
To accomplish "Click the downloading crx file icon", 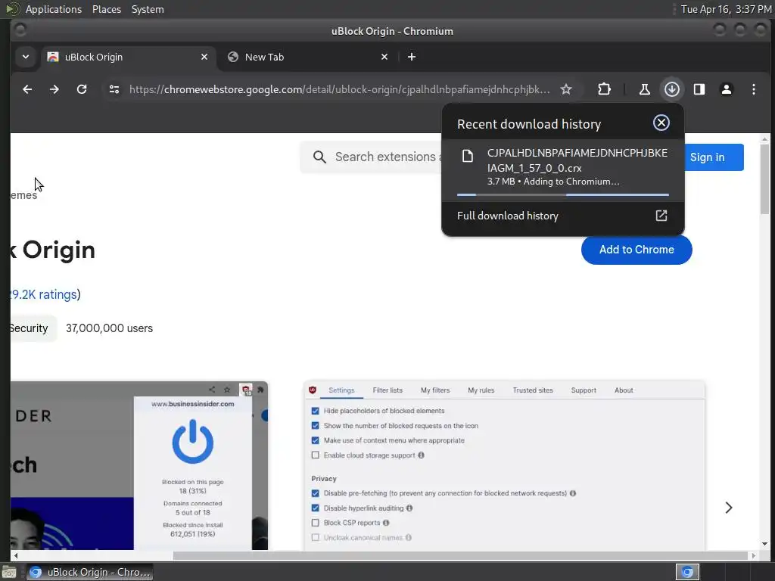I will click(x=468, y=156).
